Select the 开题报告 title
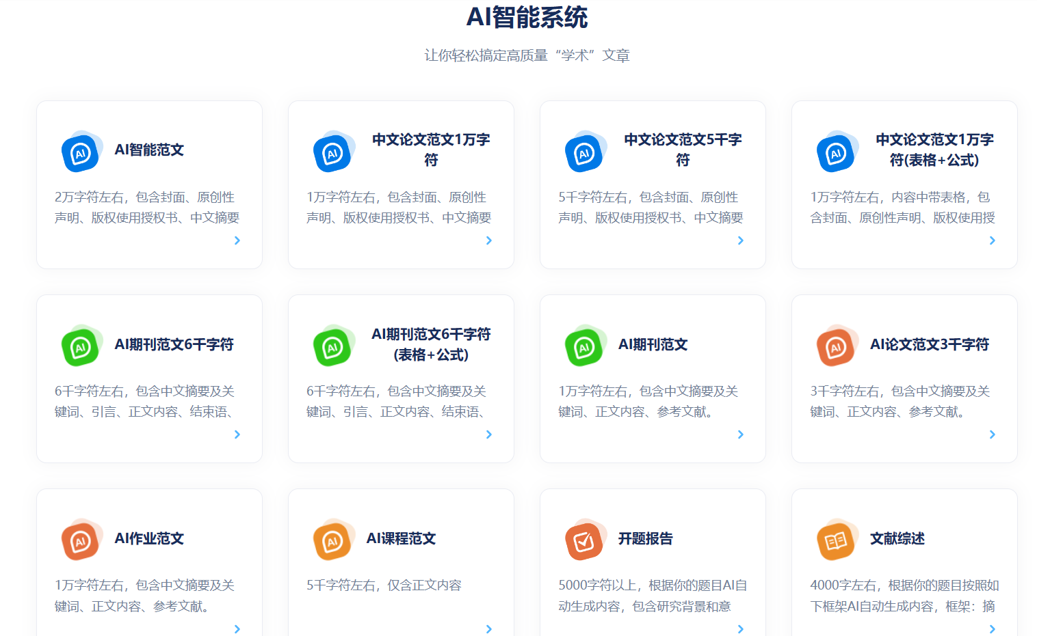The height and width of the screenshot is (636, 1037). tap(645, 538)
